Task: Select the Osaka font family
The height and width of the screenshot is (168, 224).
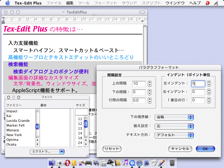Action: coord(11,144)
